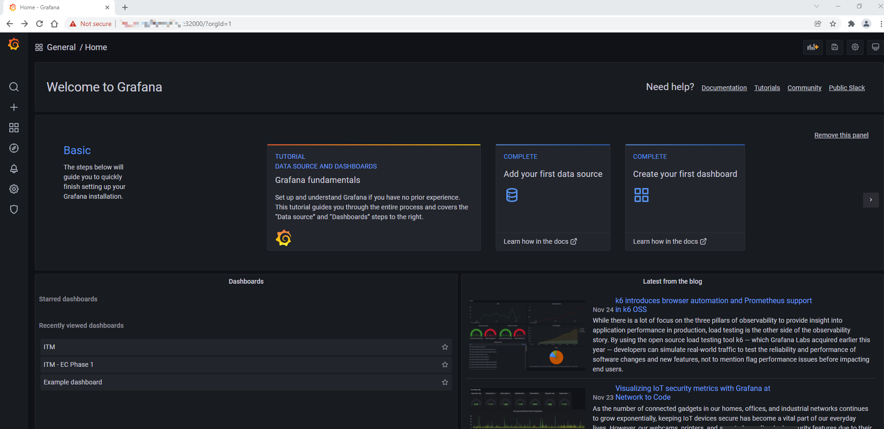This screenshot has height=429, width=884.
Task: Open Configuration with the gear icon
Action: (14, 189)
